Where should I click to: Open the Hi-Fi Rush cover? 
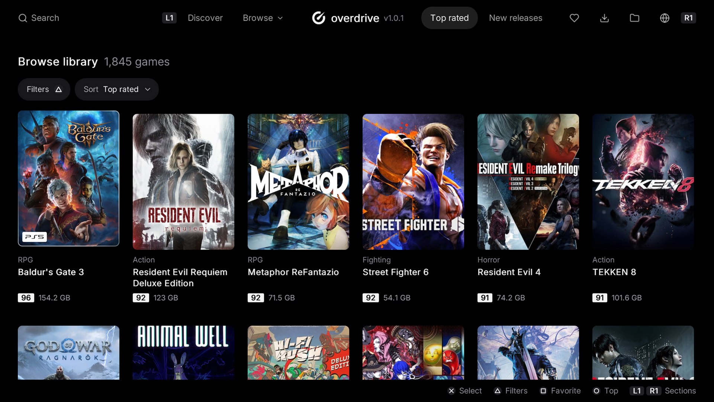coord(298,353)
